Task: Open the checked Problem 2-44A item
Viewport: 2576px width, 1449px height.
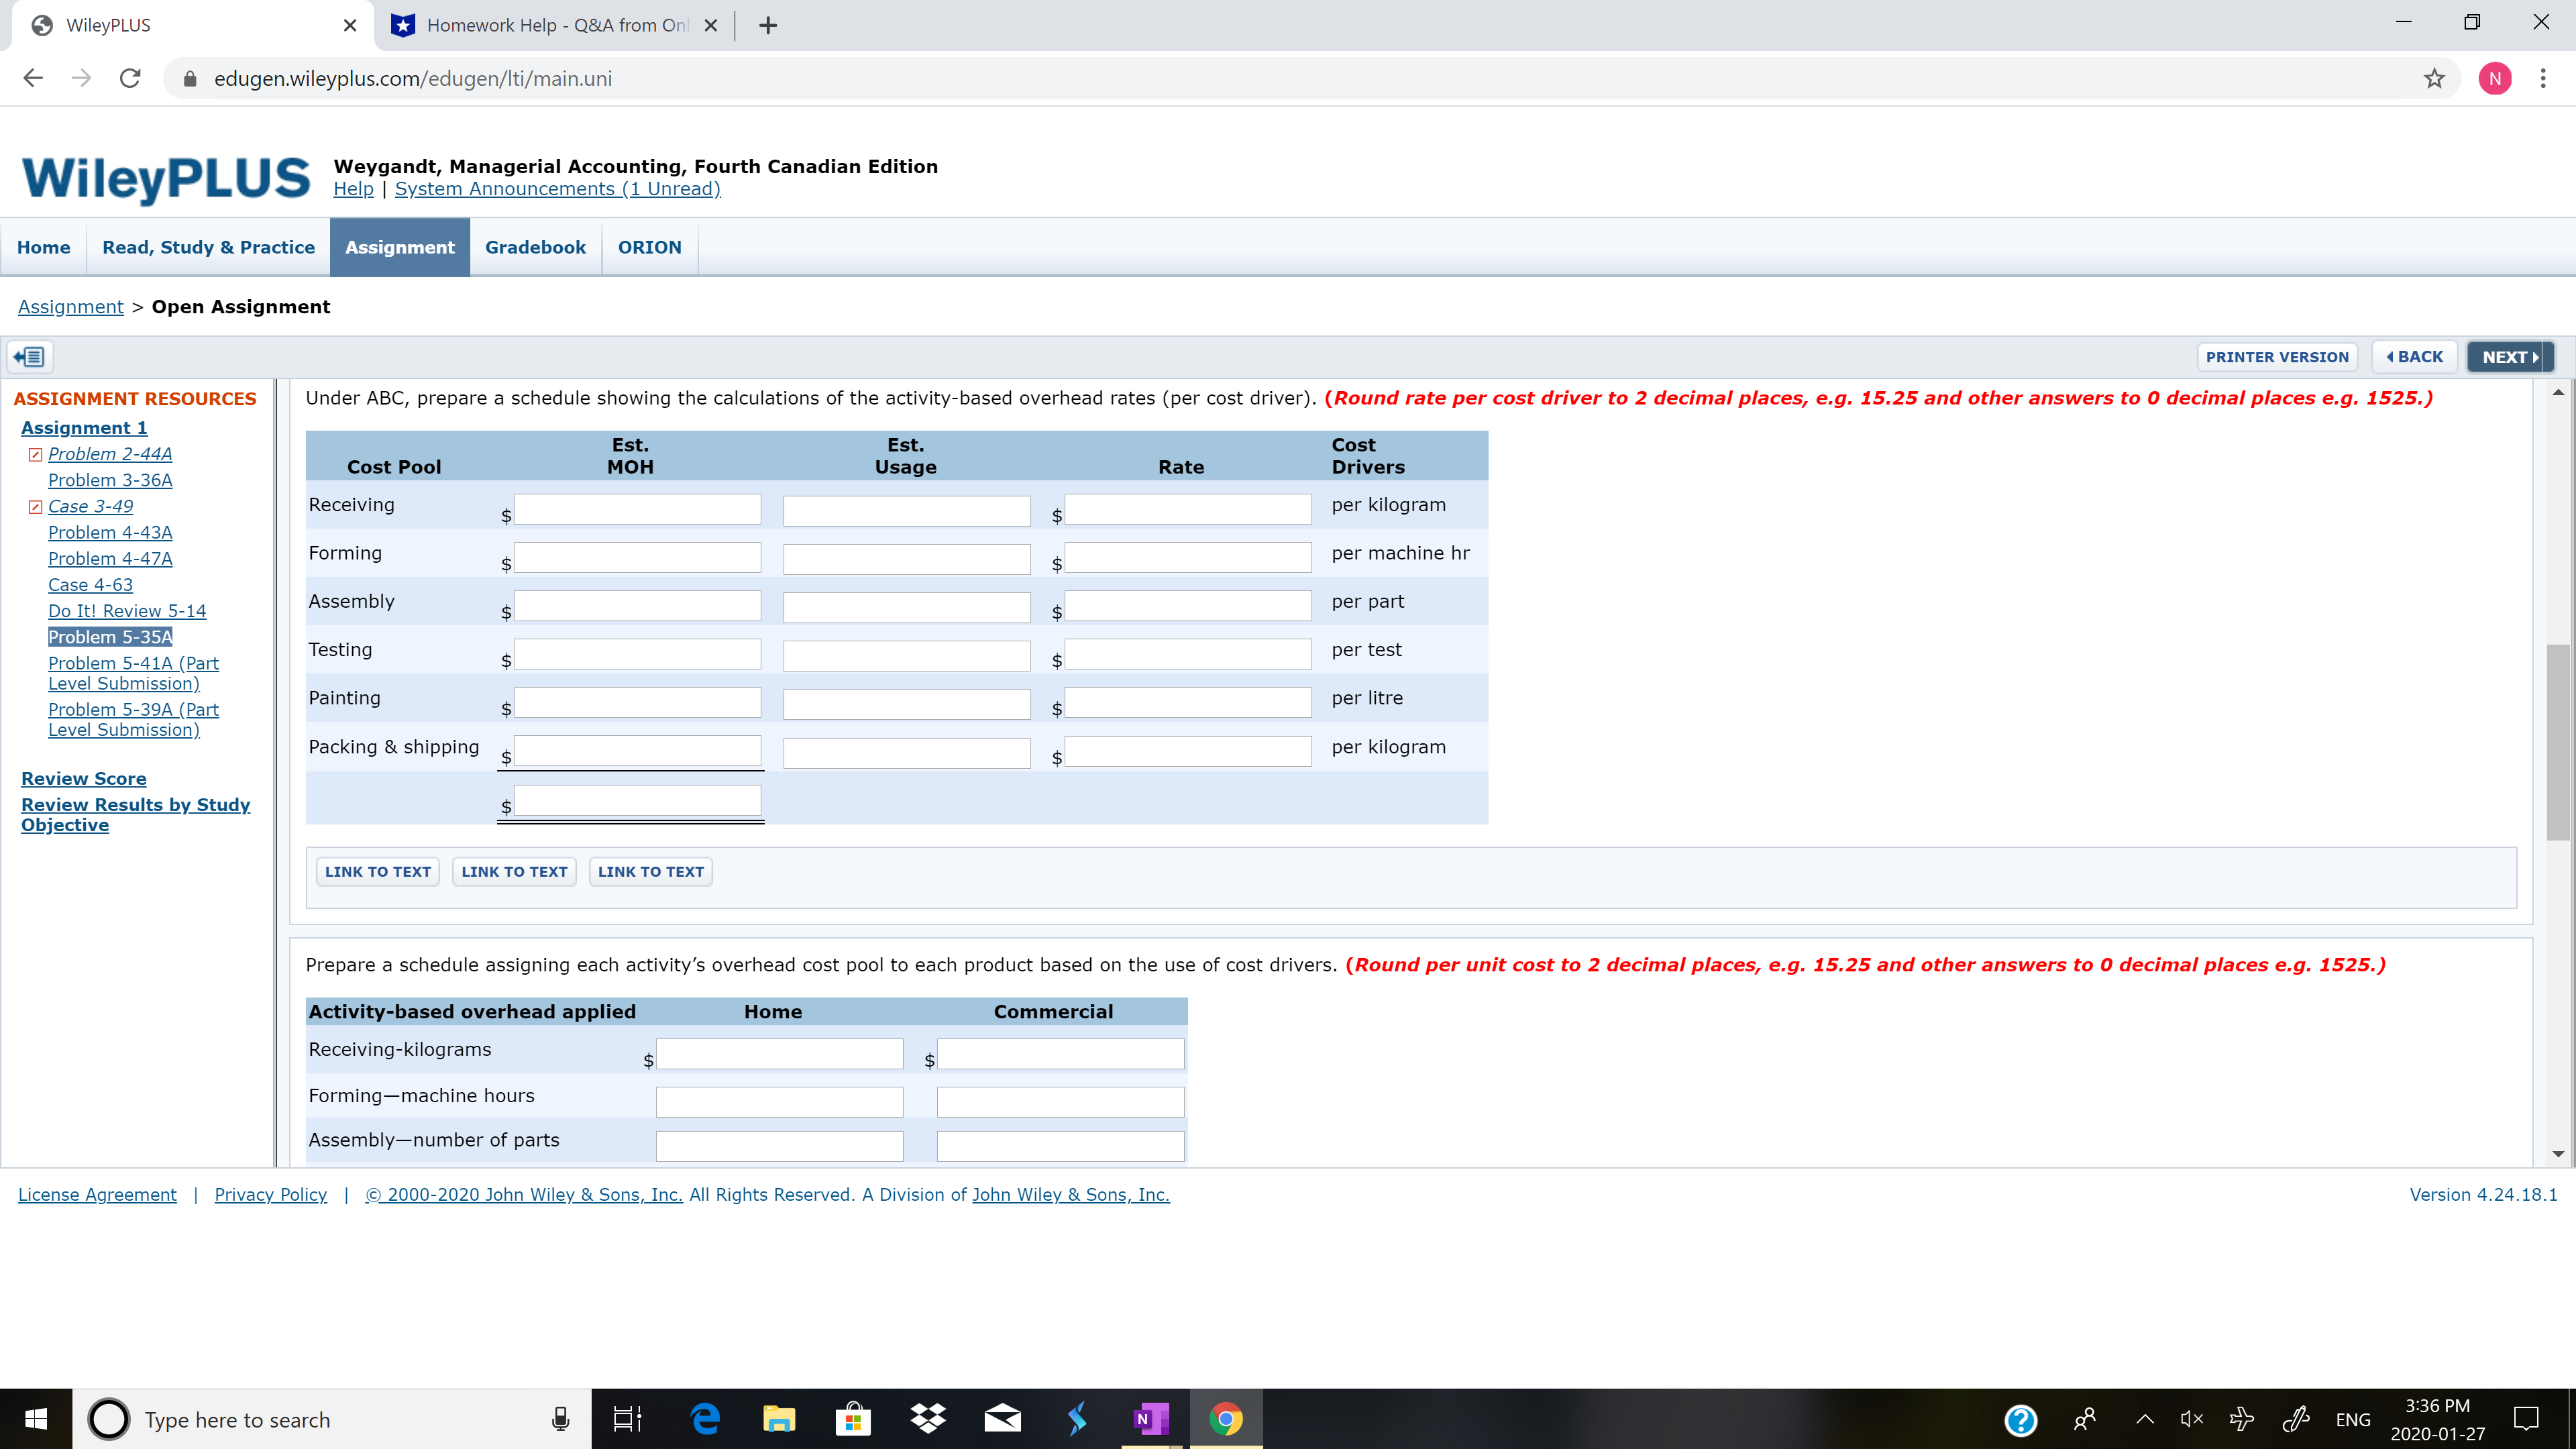Action: click(110, 454)
